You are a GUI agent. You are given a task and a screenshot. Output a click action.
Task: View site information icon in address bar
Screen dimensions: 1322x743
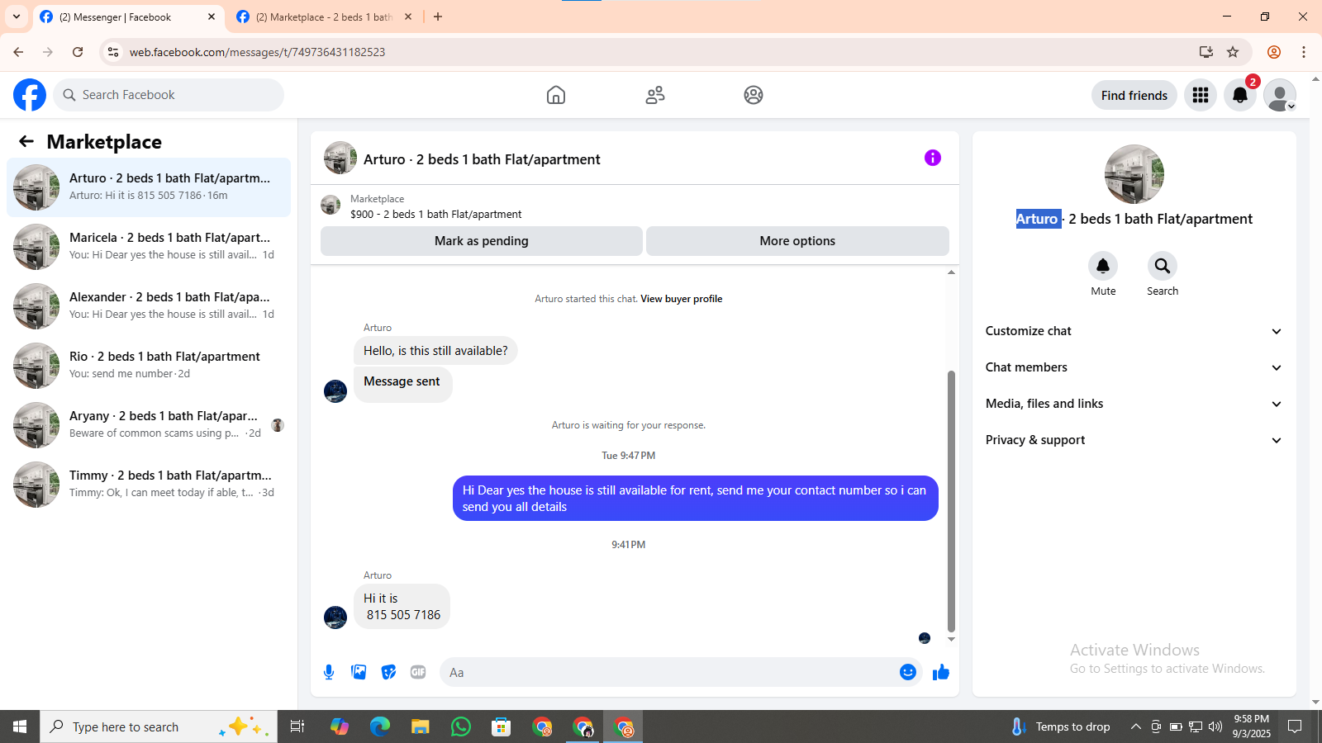point(113,52)
